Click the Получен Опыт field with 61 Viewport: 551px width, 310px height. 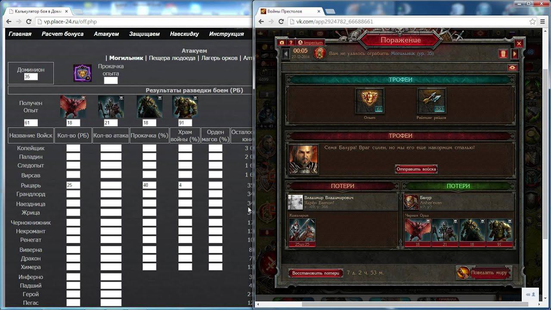[x=31, y=123]
